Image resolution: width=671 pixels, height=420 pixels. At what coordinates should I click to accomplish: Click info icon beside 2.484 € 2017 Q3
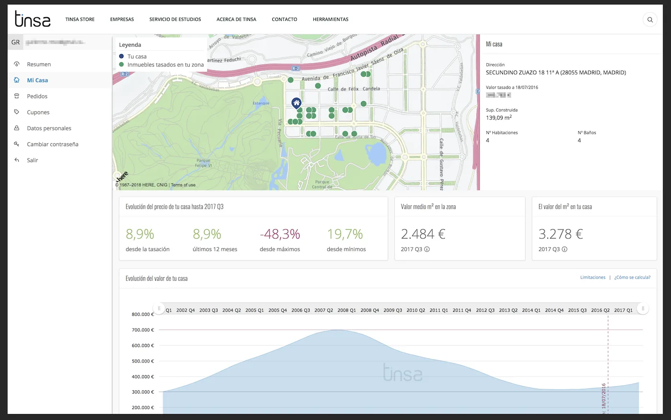(427, 249)
